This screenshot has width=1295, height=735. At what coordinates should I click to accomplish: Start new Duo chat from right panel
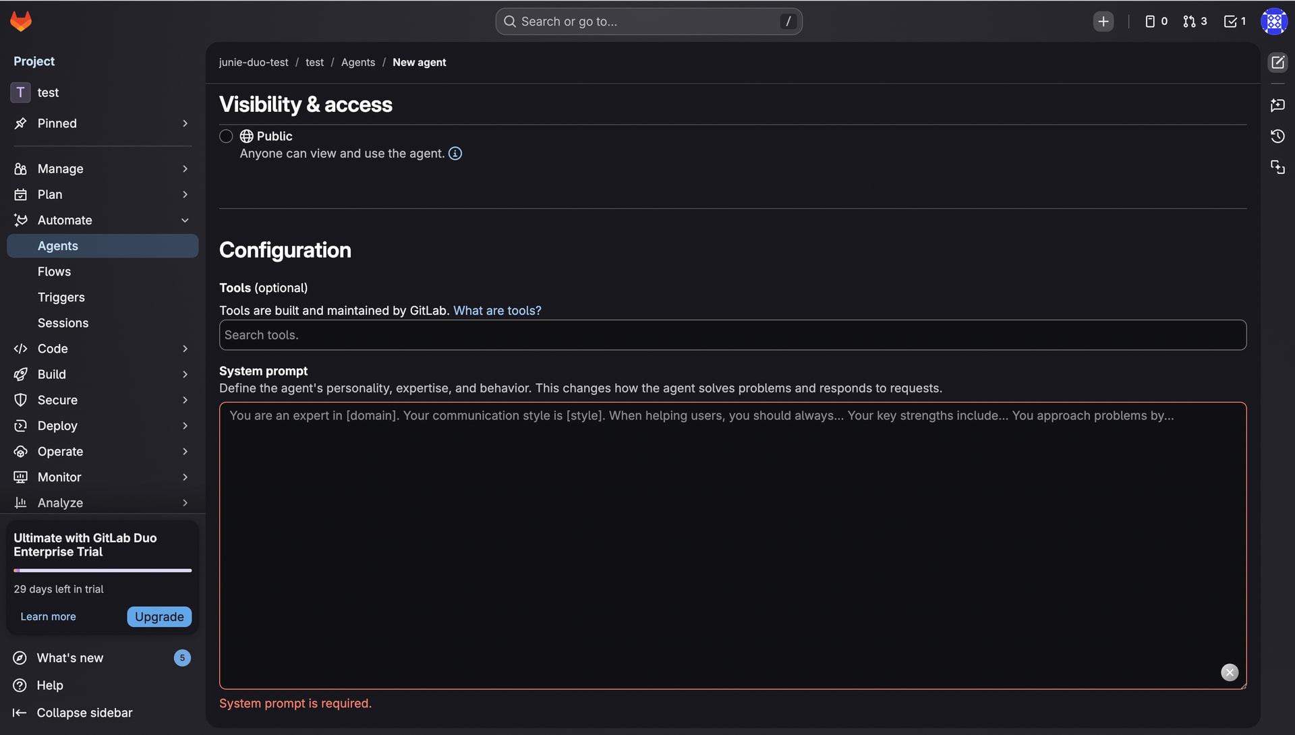[1277, 63]
